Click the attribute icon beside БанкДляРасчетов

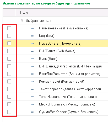point(32,74)
